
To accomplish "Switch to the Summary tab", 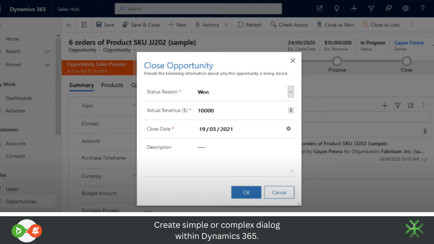I will point(81,85).
